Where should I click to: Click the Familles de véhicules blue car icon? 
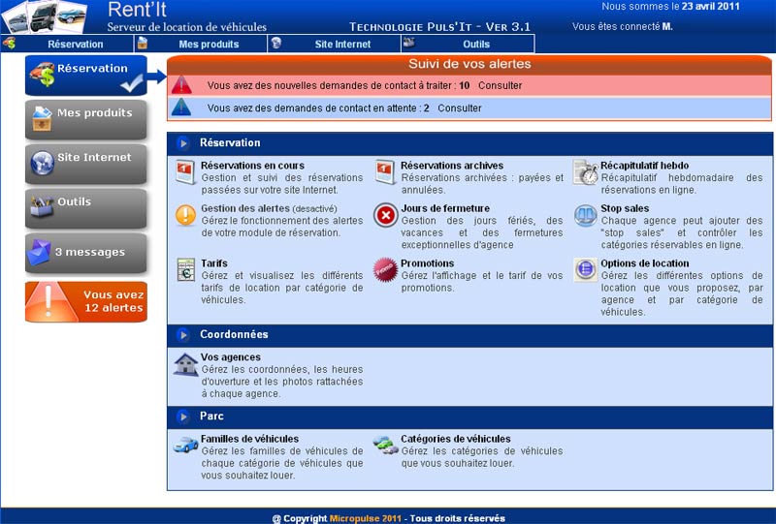click(x=185, y=445)
